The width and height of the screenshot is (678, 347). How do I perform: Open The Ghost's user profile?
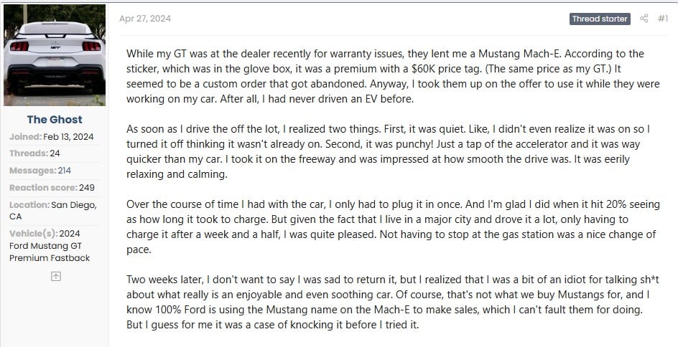coord(55,120)
